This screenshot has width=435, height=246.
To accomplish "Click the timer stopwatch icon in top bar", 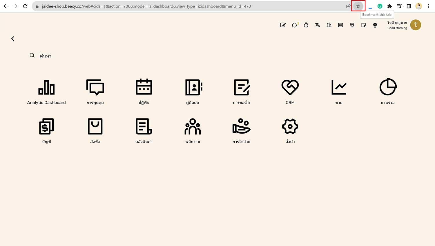I will click(306, 25).
